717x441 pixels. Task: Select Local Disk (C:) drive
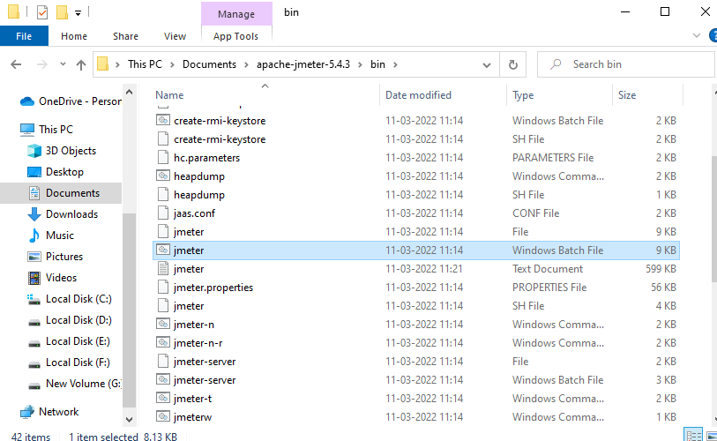coord(69,299)
